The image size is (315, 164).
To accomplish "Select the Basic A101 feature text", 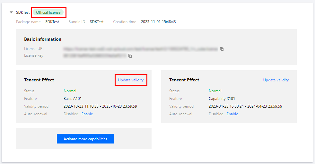I will click(73, 99).
